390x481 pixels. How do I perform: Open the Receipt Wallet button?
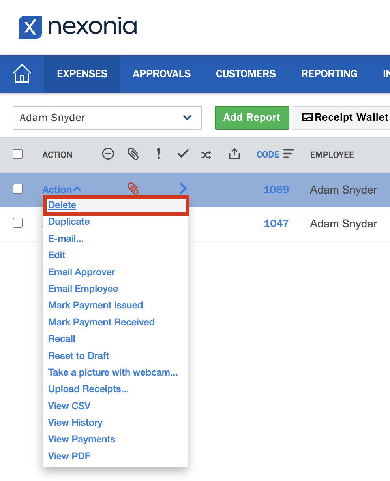345,118
